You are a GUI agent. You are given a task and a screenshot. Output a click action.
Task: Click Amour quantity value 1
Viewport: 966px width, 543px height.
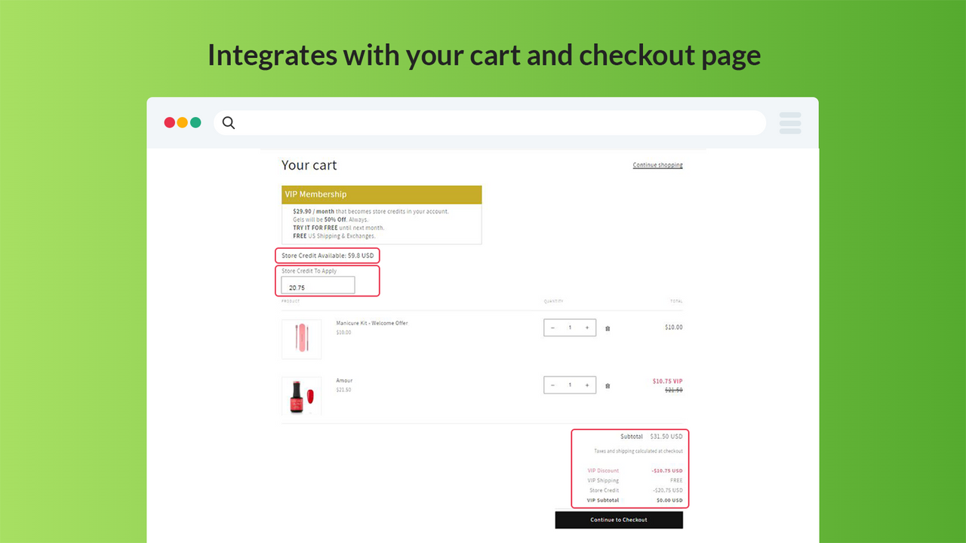tap(570, 385)
